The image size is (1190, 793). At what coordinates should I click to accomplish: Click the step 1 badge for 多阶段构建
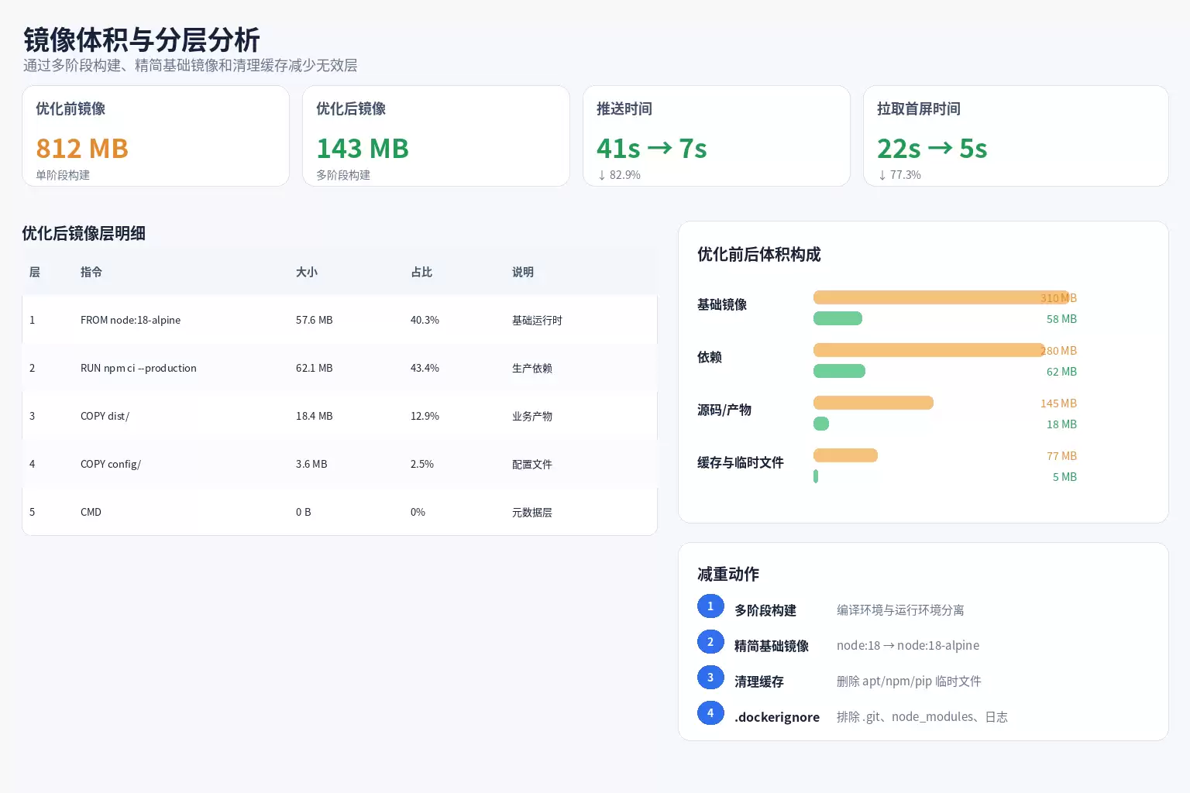point(710,606)
